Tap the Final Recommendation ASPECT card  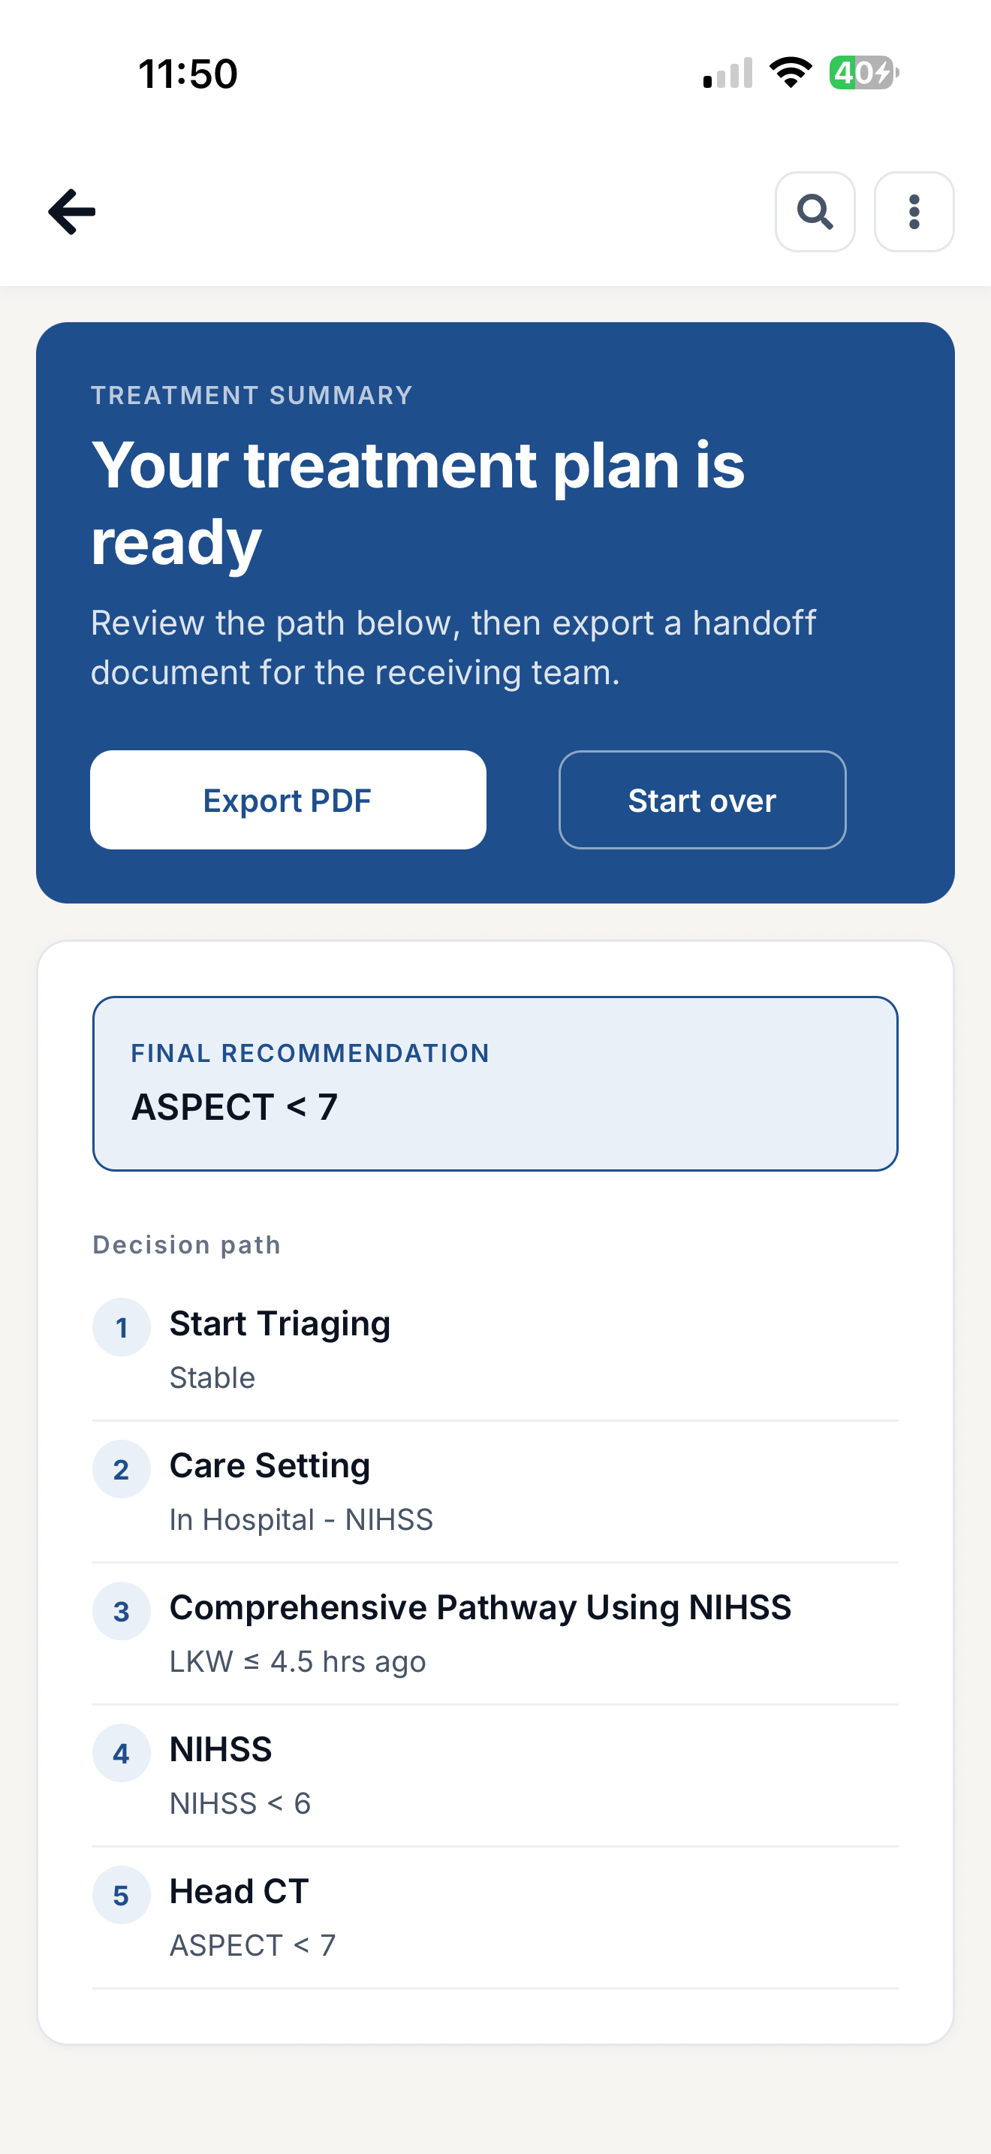point(495,1084)
